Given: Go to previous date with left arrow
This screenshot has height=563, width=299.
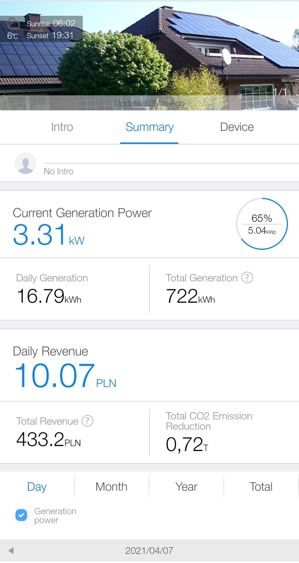Looking at the screenshot, I should 11,550.
